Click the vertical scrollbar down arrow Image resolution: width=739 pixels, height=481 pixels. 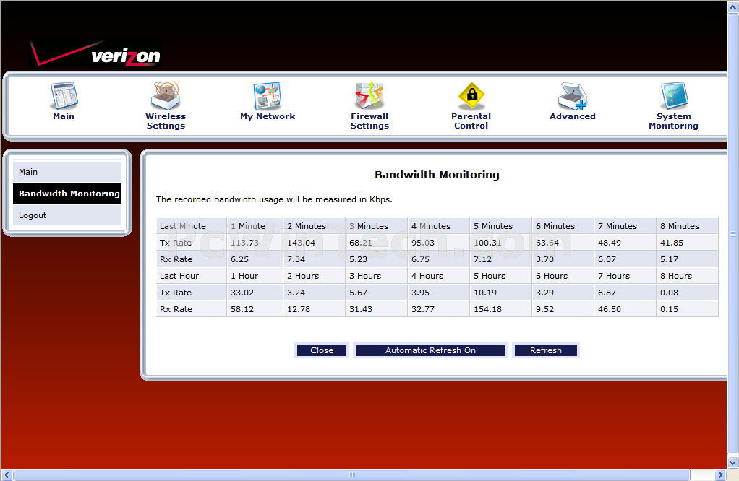[732, 463]
